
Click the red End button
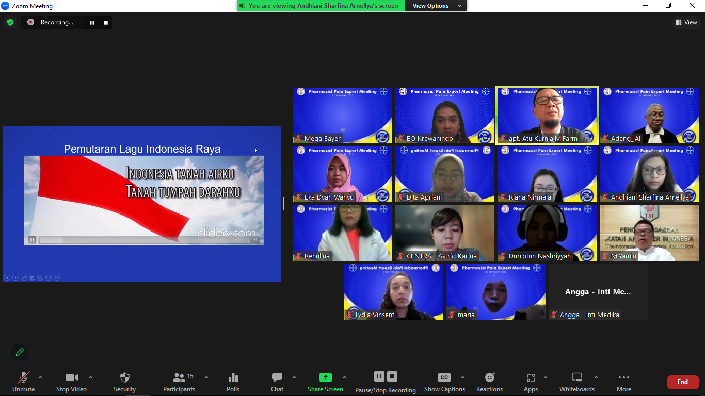pos(683,382)
